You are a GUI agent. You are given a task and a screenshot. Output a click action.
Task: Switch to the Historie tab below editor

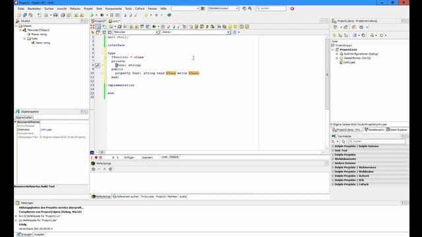(x=174, y=157)
